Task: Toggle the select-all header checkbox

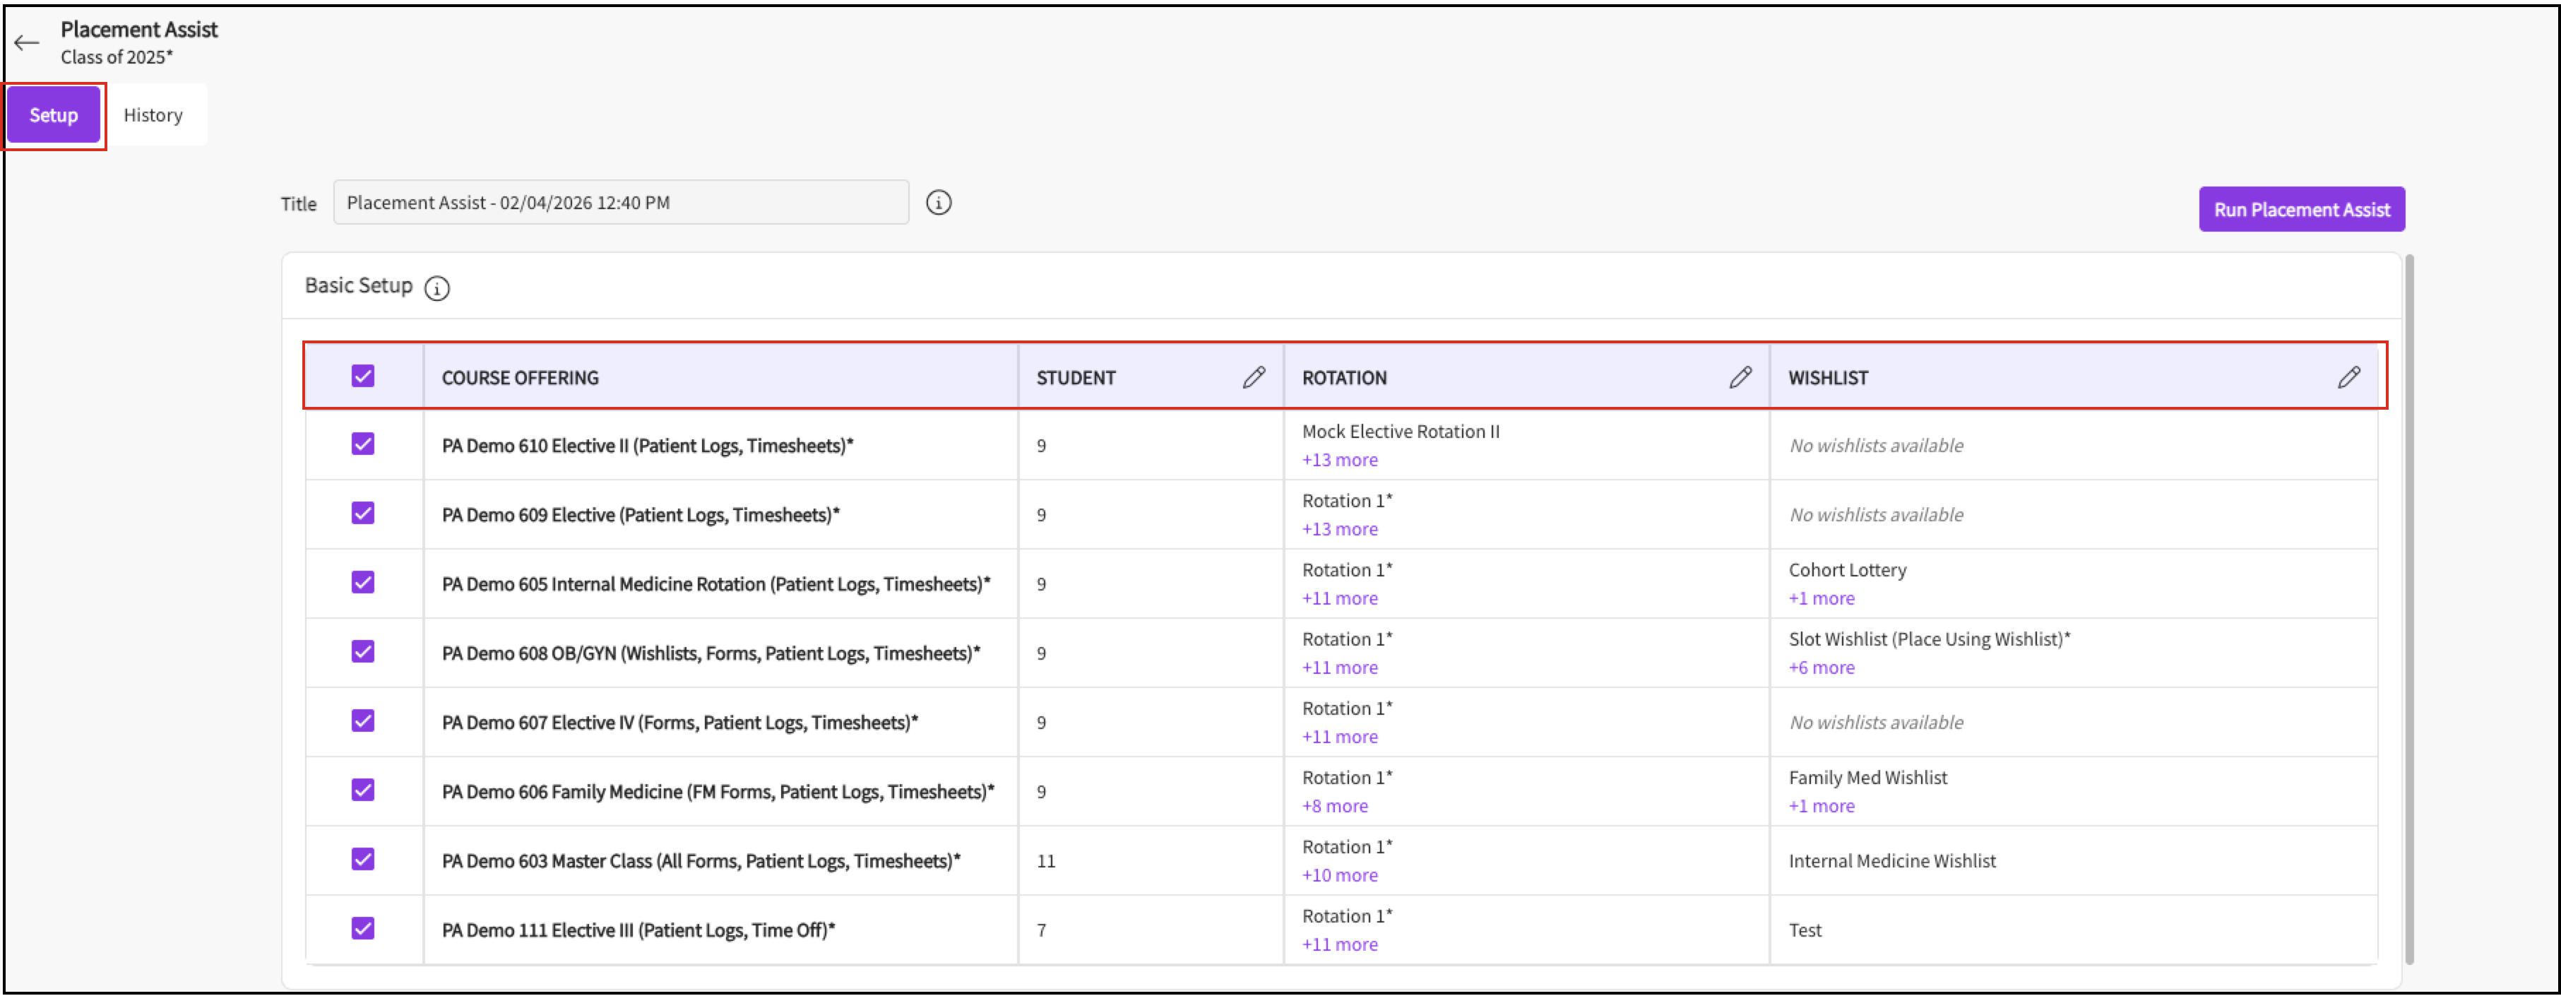Action: [363, 376]
